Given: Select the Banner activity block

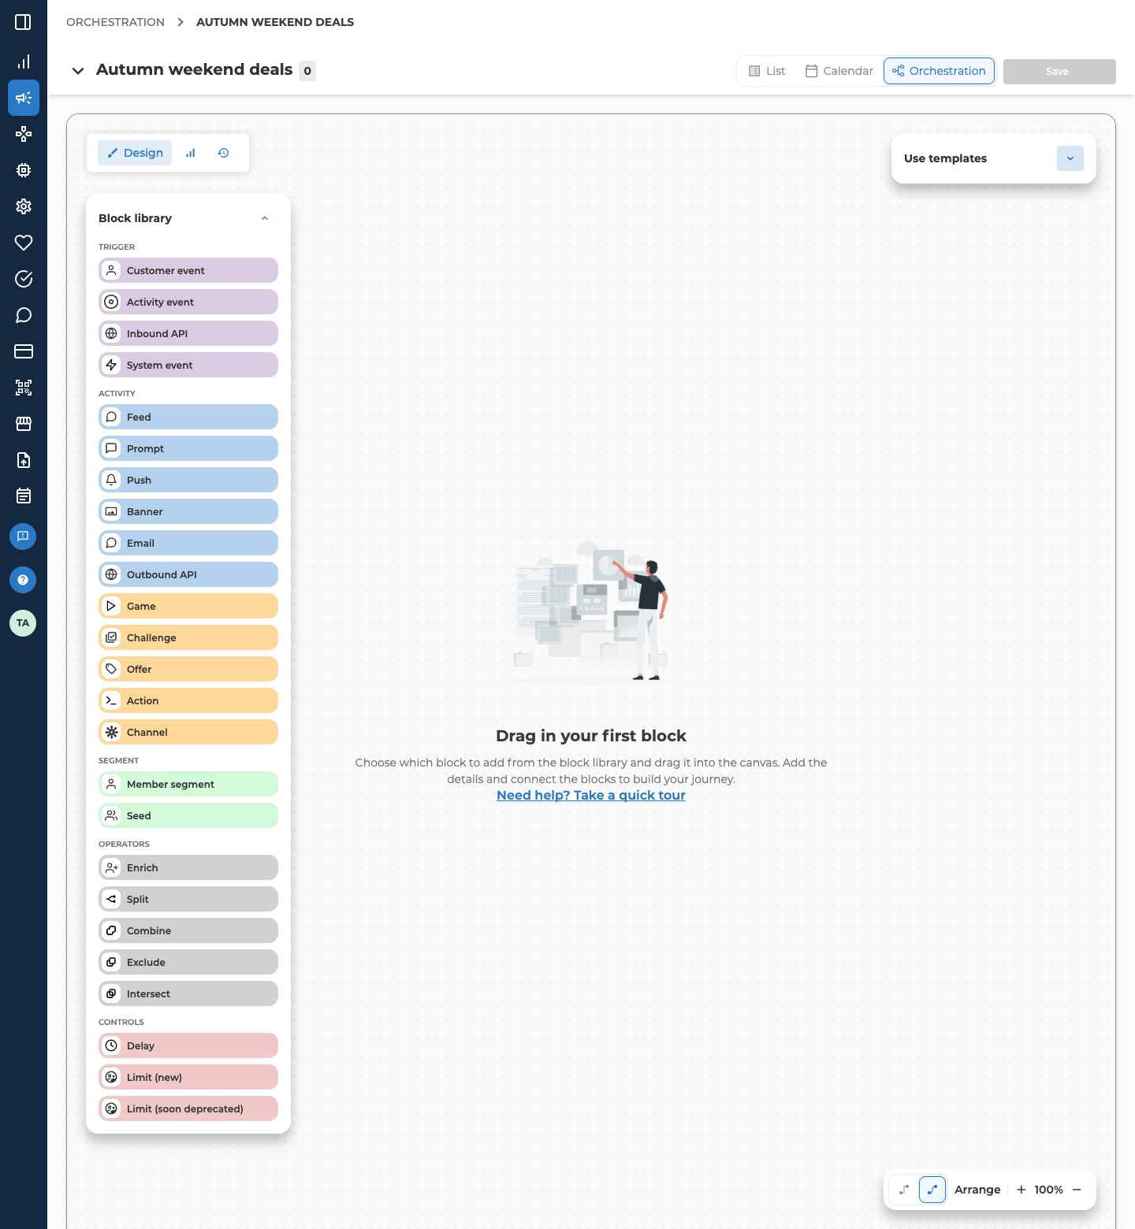Looking at the screenshot, I should tap(188, 511).
